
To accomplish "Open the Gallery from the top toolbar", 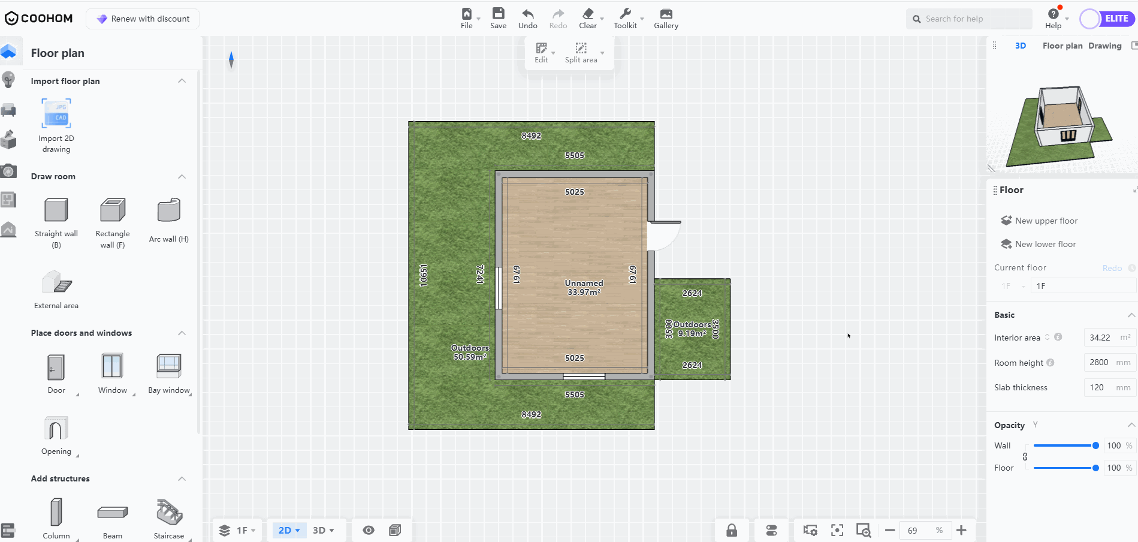I will point(666,19).
